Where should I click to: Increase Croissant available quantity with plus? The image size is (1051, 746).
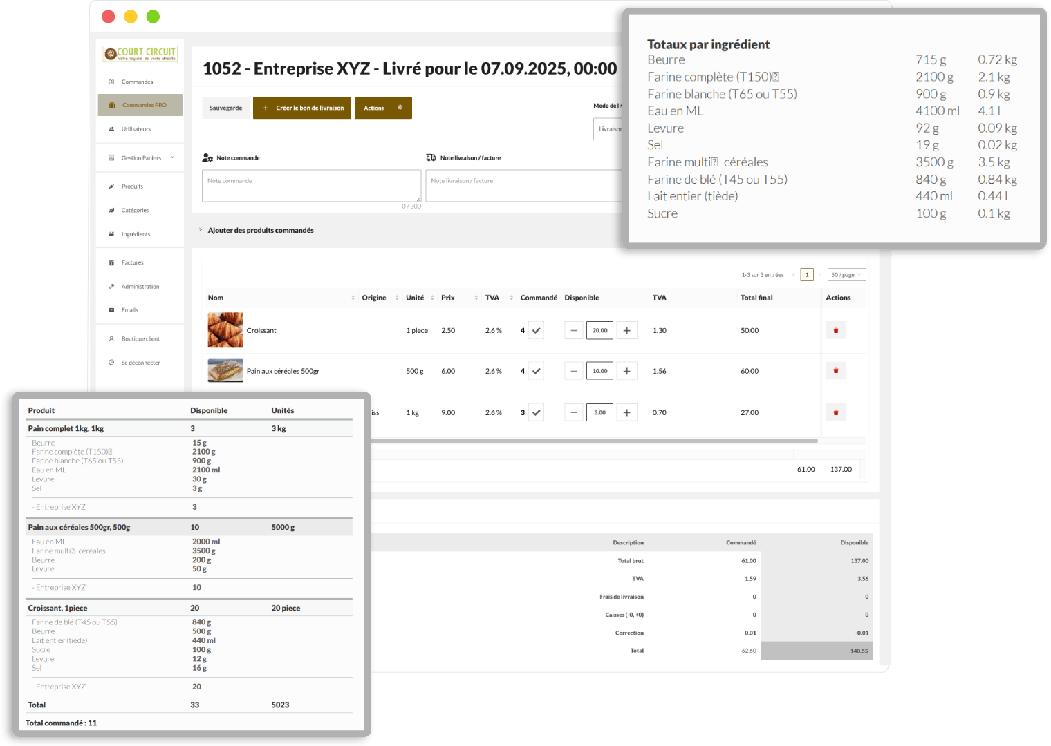pyautogui.click(x=626, y=330)
